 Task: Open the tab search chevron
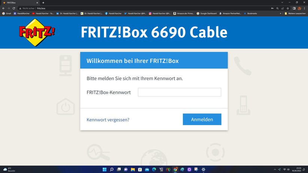coord(282,3)
